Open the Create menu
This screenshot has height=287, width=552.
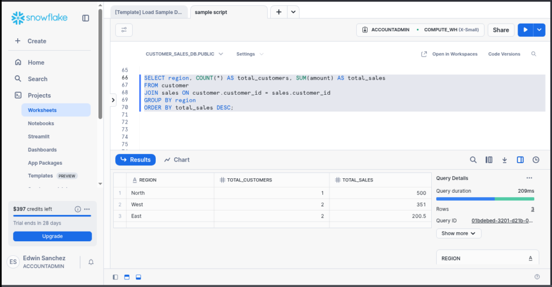pos(31,41)
